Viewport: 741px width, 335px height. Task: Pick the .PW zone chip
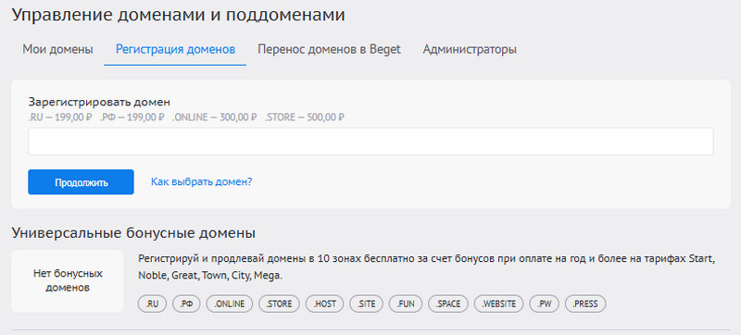click(x=544, y=304)
